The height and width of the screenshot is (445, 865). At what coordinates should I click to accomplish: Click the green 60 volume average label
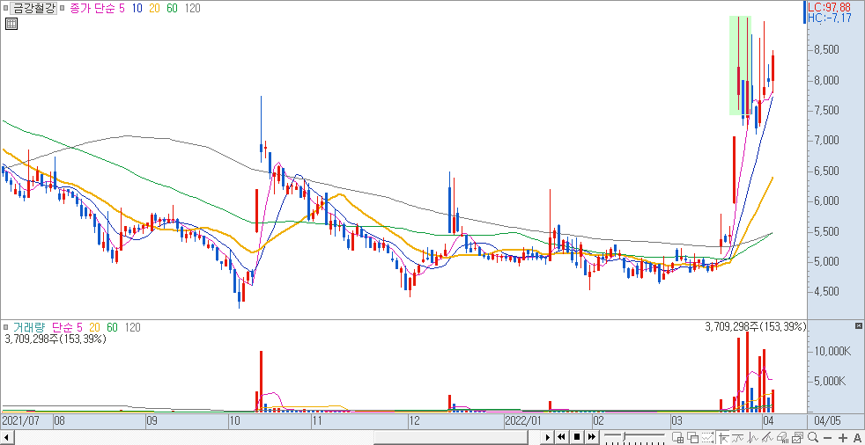[113, 328]
